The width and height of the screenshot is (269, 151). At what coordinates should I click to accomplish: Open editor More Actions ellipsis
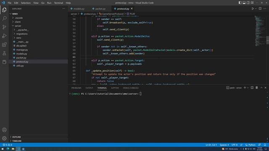point(265,8)
